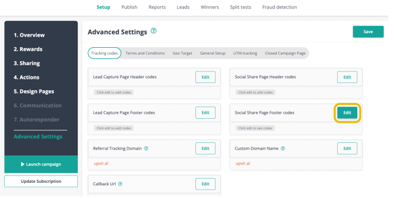
Task: Select the UTM-tracking tab
Action: click(245, 53)
